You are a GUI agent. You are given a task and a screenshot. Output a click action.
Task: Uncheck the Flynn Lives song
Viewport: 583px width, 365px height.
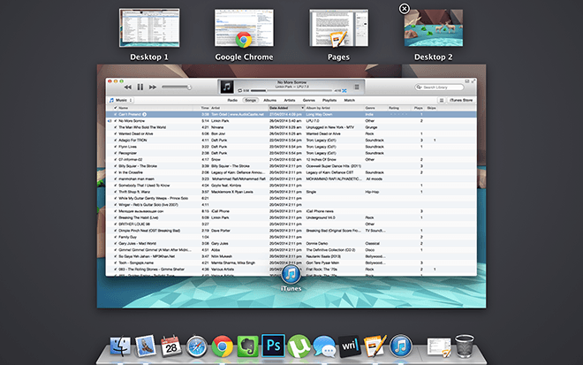click(115, 147)
